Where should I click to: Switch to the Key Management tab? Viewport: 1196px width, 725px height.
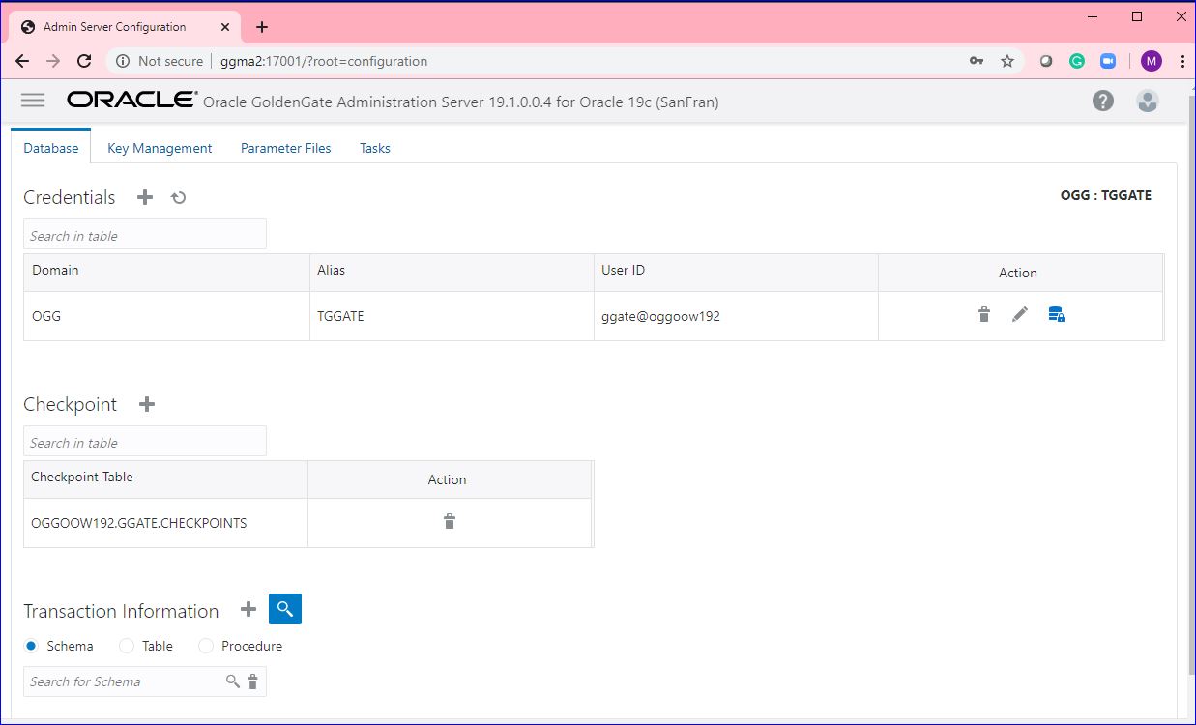pos(160,148)
